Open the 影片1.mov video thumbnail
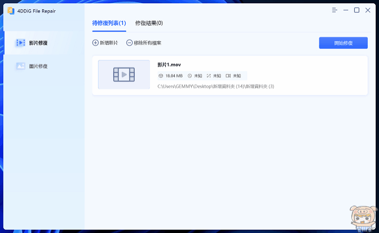The image size is (379, 233). tap(124, 75)
